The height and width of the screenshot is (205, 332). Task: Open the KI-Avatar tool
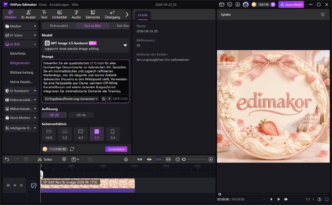point(28,14)
